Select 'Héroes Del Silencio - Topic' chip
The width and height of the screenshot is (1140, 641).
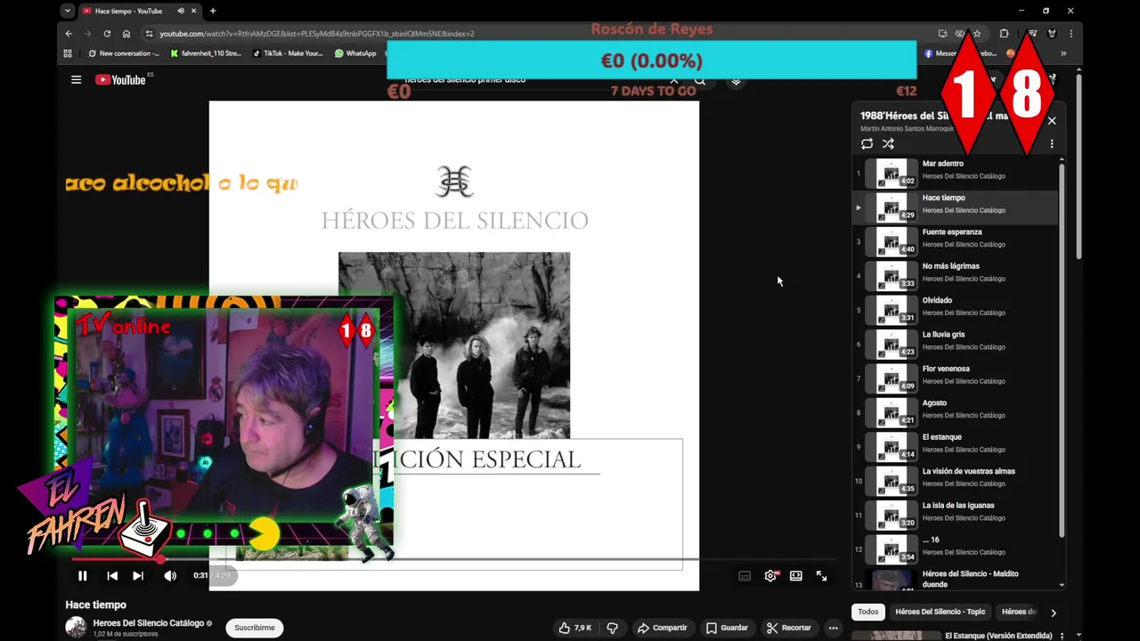tap(940, 612)
